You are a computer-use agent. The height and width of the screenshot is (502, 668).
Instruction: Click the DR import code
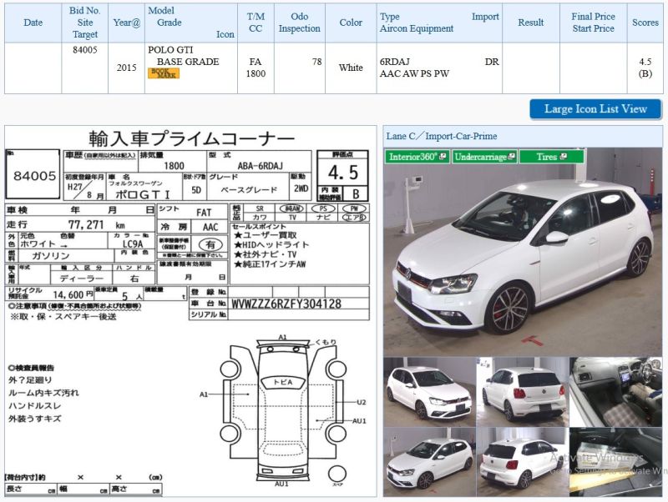(x=492, y=62)
